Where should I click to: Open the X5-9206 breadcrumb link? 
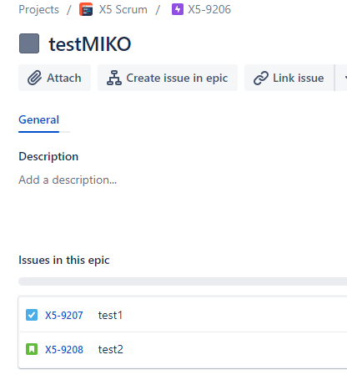pyautogui.click(x=209, y=9)
